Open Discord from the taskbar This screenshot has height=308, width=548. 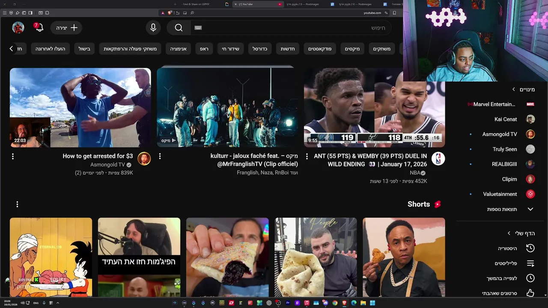[325, 303]
